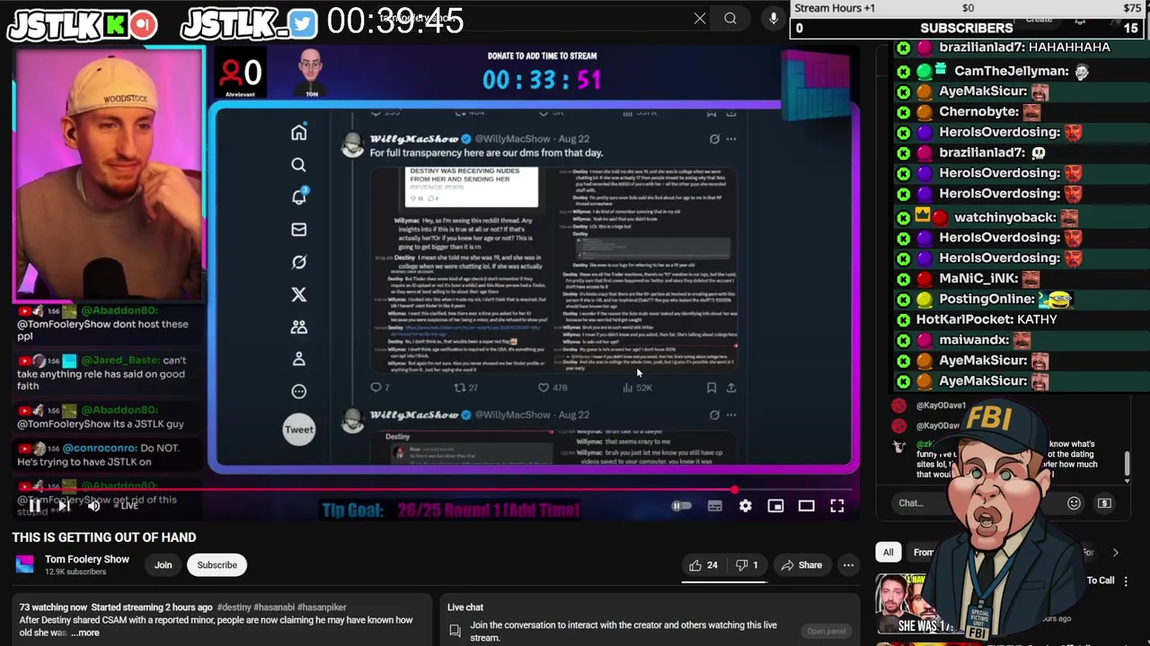
Task: Open the tweet's DM screenshot image
Action: coord(553,269)
